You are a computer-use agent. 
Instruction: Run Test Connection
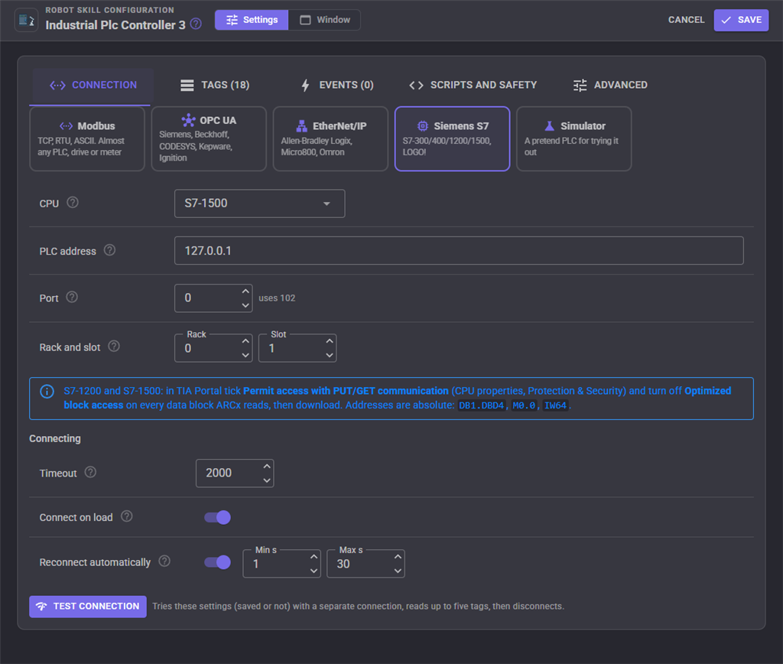88,607
